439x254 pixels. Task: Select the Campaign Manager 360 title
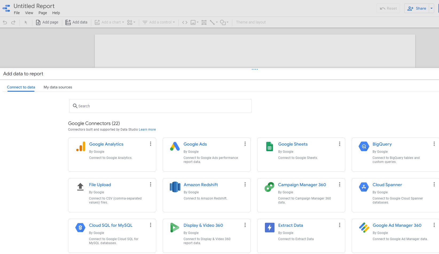(302, 185)
